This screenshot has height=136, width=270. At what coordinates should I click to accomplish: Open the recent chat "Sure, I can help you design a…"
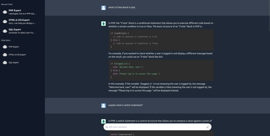coord(22,23)
